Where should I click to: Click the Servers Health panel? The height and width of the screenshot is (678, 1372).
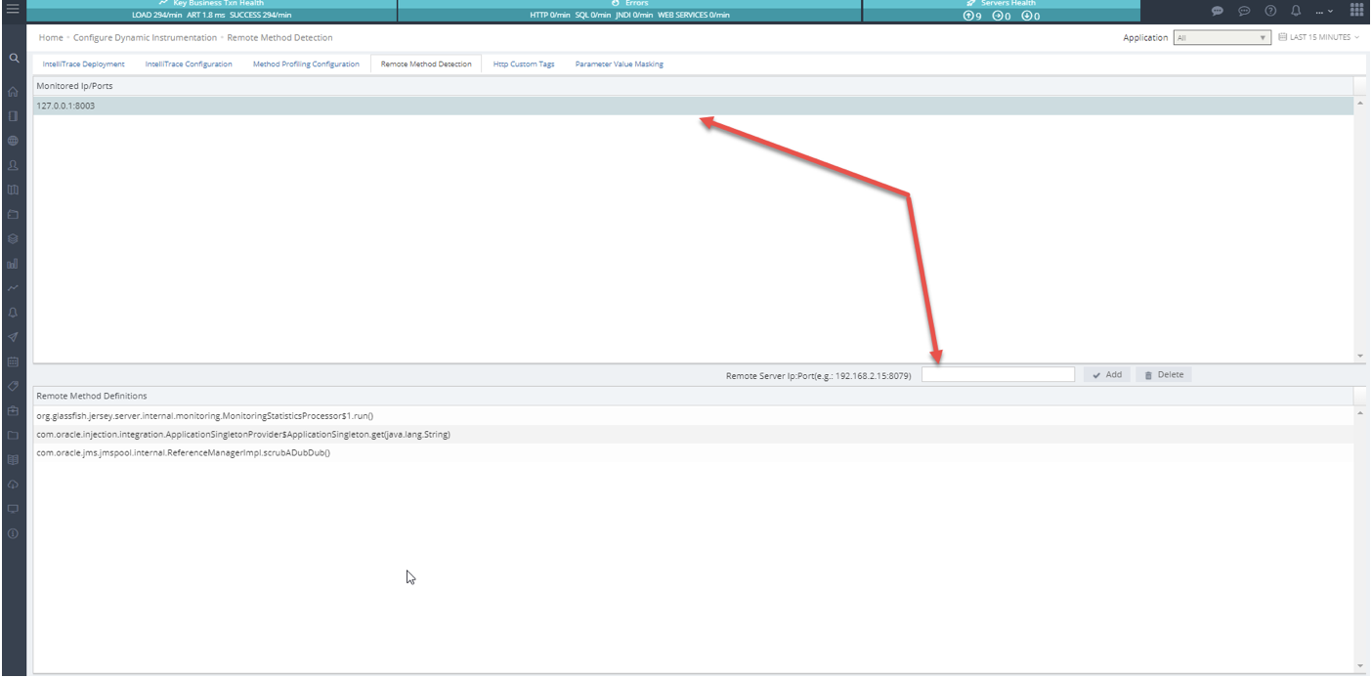tap(1002, 11)
